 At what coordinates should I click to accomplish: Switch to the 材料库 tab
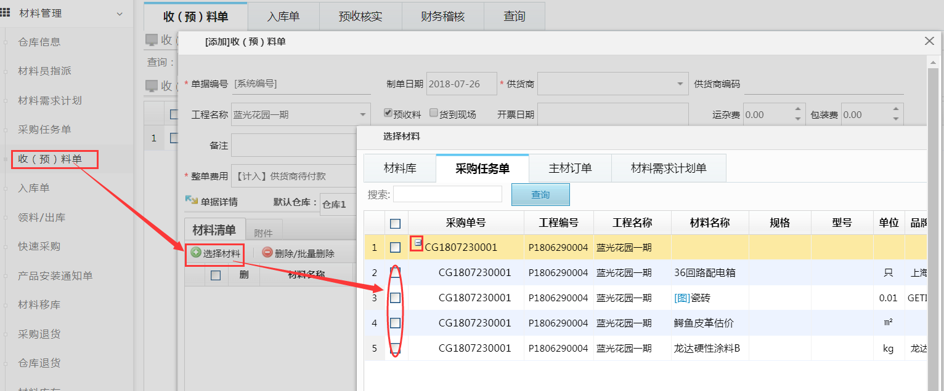click(400, 168)
